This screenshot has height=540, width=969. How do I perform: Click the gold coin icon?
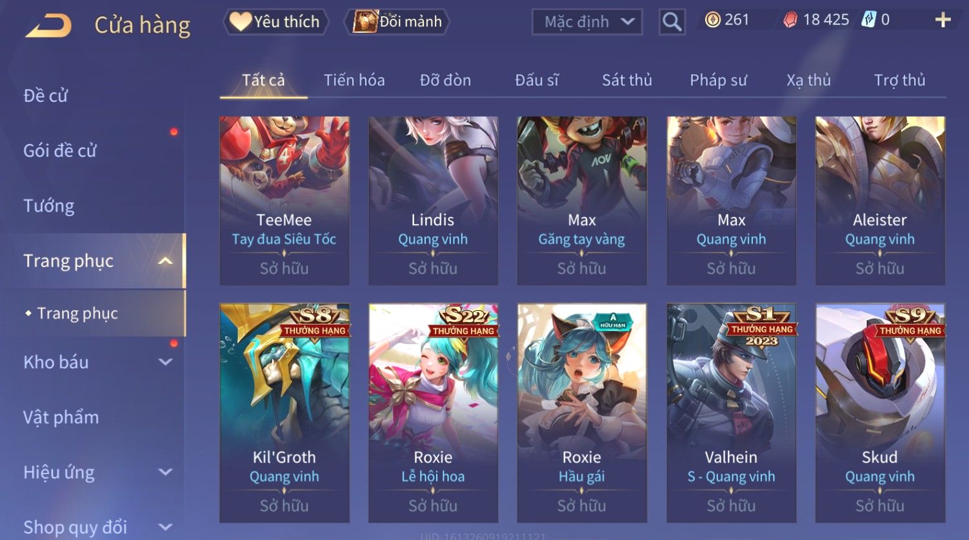(x=712, y=20)
